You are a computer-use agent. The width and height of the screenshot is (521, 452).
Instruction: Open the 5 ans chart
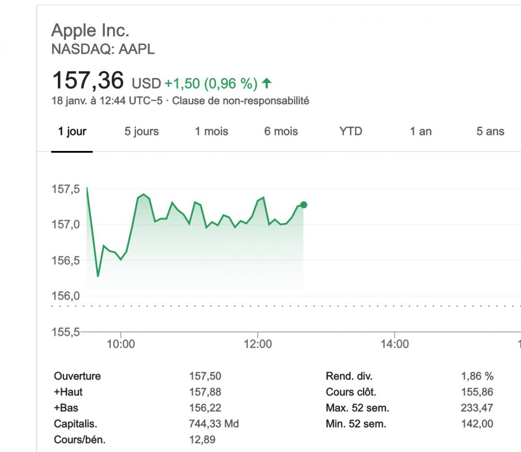[490, 131]
